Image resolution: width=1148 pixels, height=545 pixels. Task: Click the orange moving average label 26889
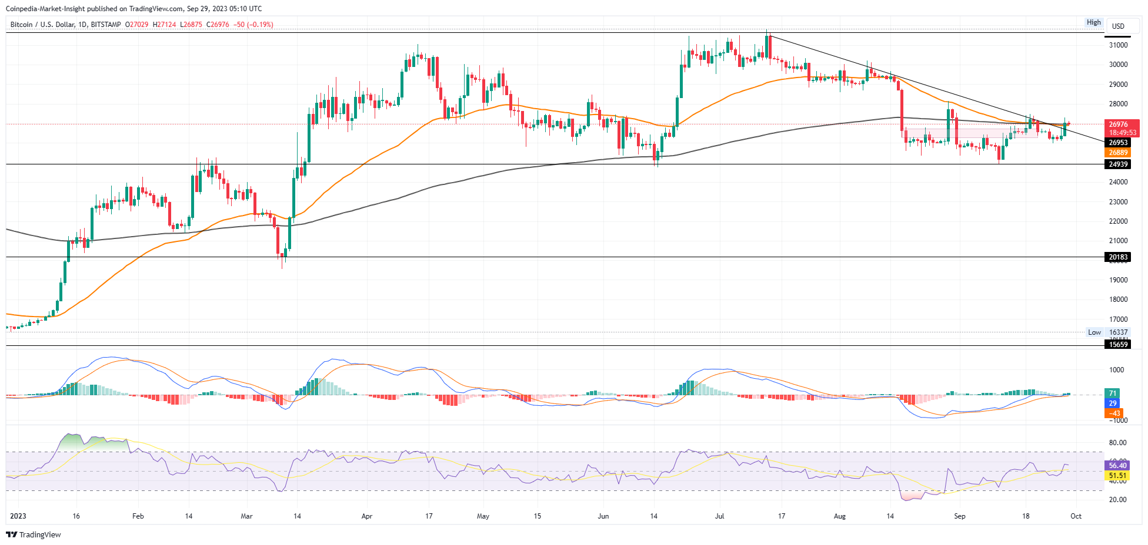(x=1118, y=153)
